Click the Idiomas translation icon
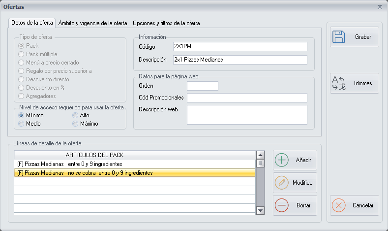 pyautogui.click(x=339, y=83)
